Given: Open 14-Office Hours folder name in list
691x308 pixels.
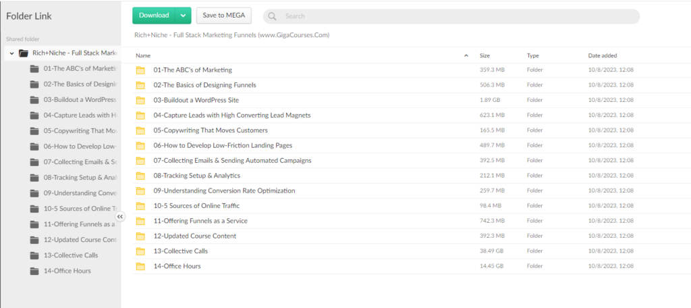Looking at the screenshot, I should coord(177,266).
